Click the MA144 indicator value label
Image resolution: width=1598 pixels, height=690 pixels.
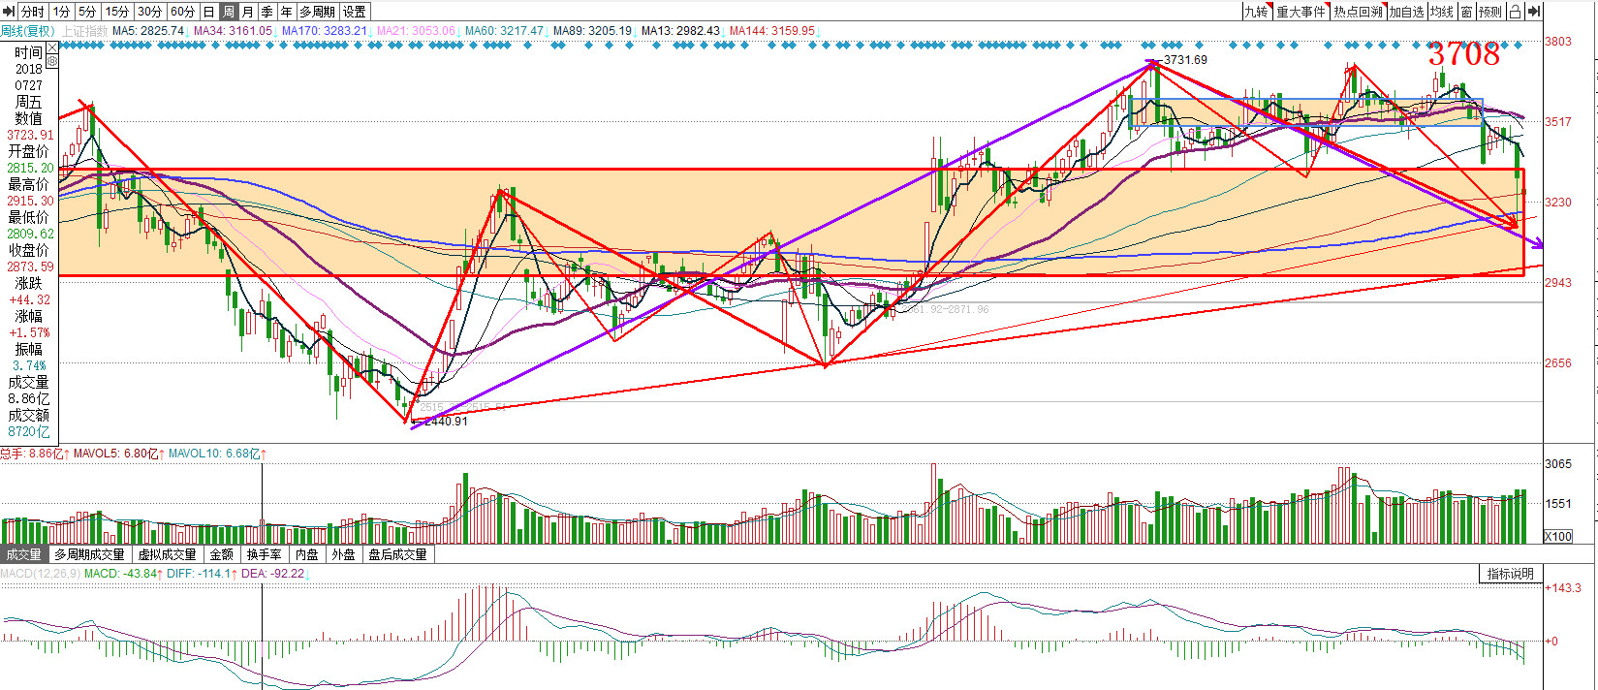(x=772, y=31)
